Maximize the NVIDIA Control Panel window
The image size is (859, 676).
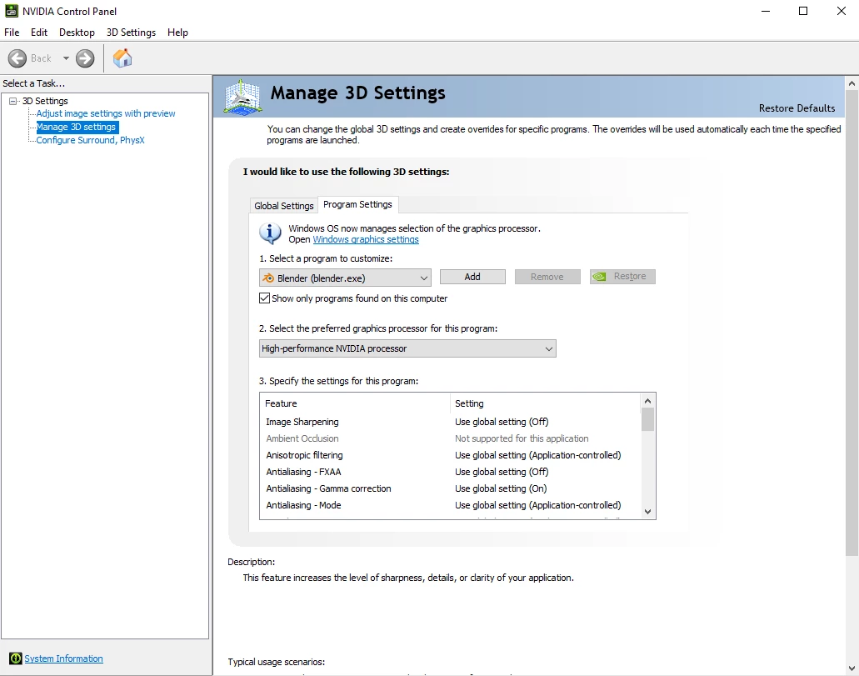(x=803, y=11)
